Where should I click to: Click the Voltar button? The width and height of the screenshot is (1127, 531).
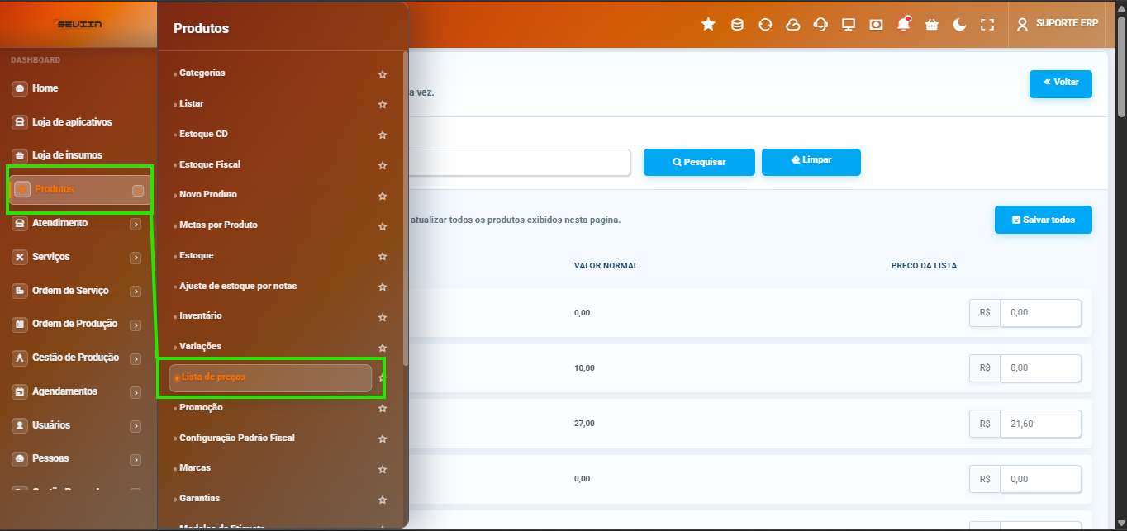point(1061,83)
